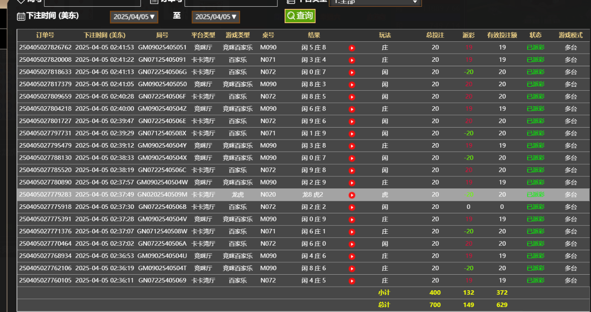Click the 派彩 column header
This screenshot has width=591, height=312.
click(x=468, y=35)
